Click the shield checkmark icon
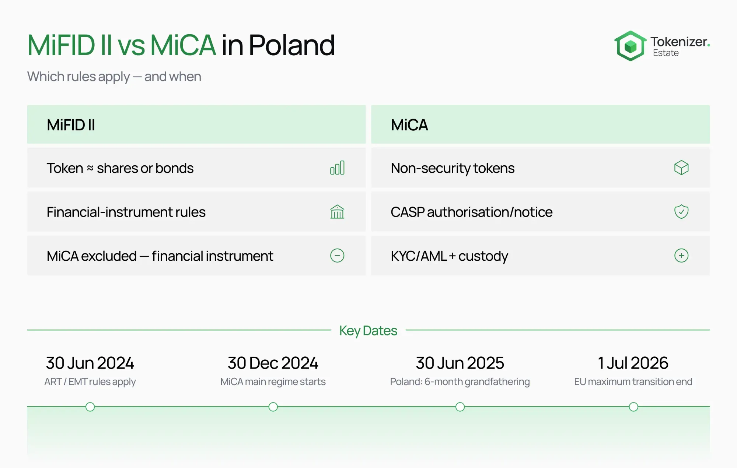Image resolution: width=737 pixels, height=468 pixels. click(681, 212)
